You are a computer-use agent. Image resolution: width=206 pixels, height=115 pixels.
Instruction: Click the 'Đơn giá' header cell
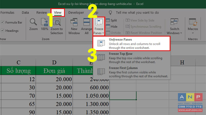pyautogui.click(x=54, y=71)
